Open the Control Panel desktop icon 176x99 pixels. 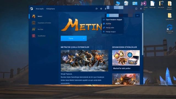135,3
